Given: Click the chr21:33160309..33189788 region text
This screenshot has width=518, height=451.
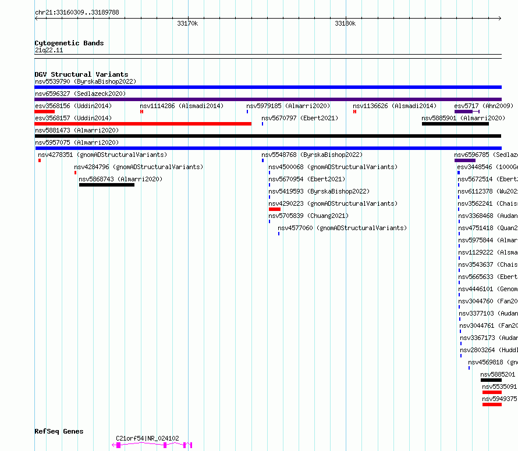Looking at the screenshot, I should (x=77, y=13).
